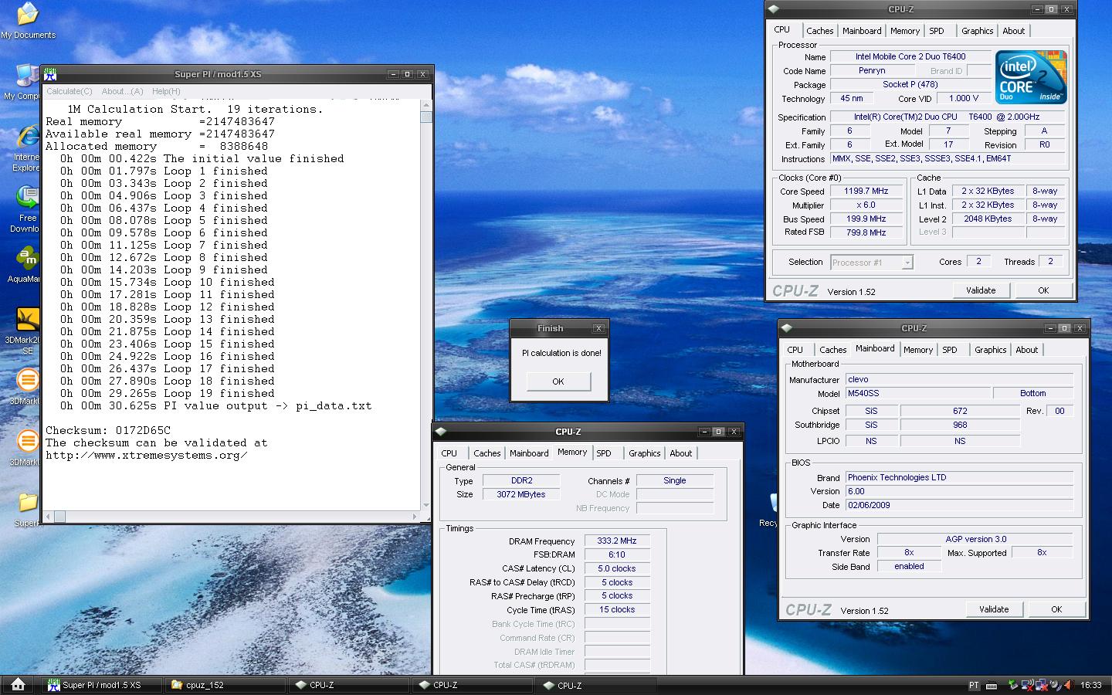Screen dimensions: 1112x695
Task: Open the SuperPI folder on the desktop
Action: [27, 510]
